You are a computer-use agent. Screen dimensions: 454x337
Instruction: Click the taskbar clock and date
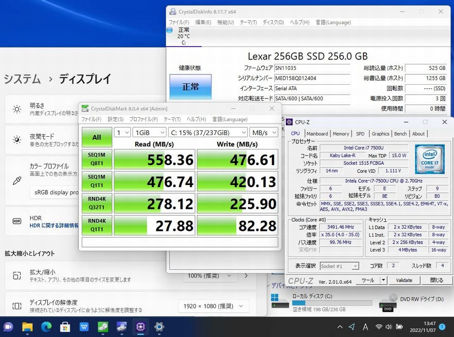[423, 327]
